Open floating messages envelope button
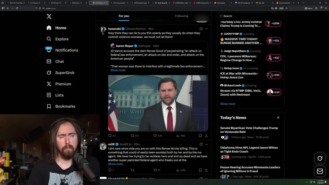Image resolution: width=329 pixels, height=185 pixels. tap(320, 171)
